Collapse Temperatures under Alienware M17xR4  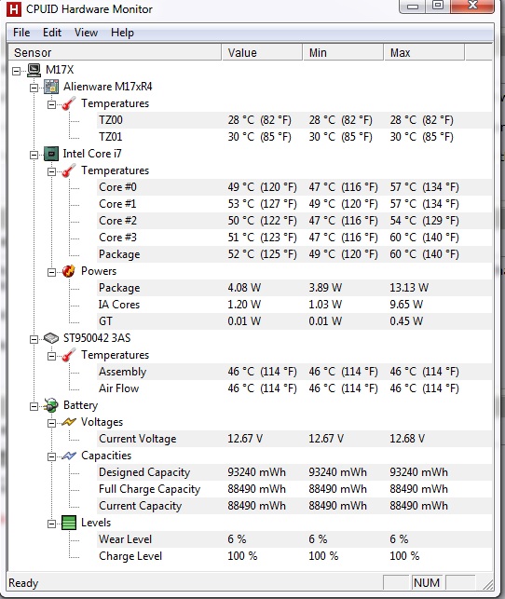pyautogui.click(x=51, y=104)
